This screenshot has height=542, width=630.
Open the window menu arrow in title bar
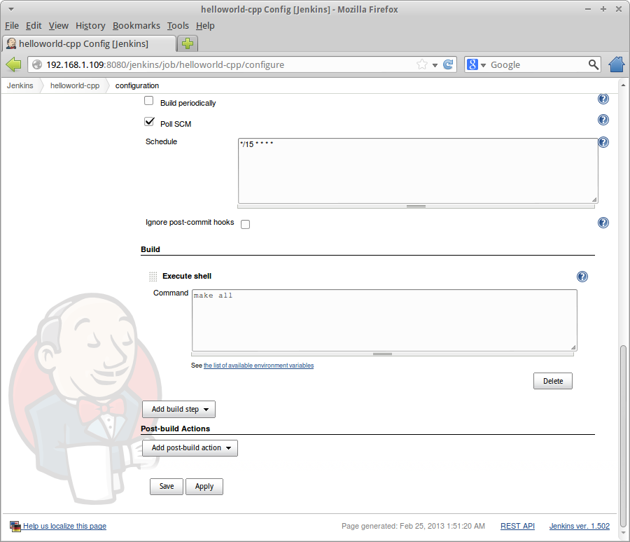click(11, 9)
